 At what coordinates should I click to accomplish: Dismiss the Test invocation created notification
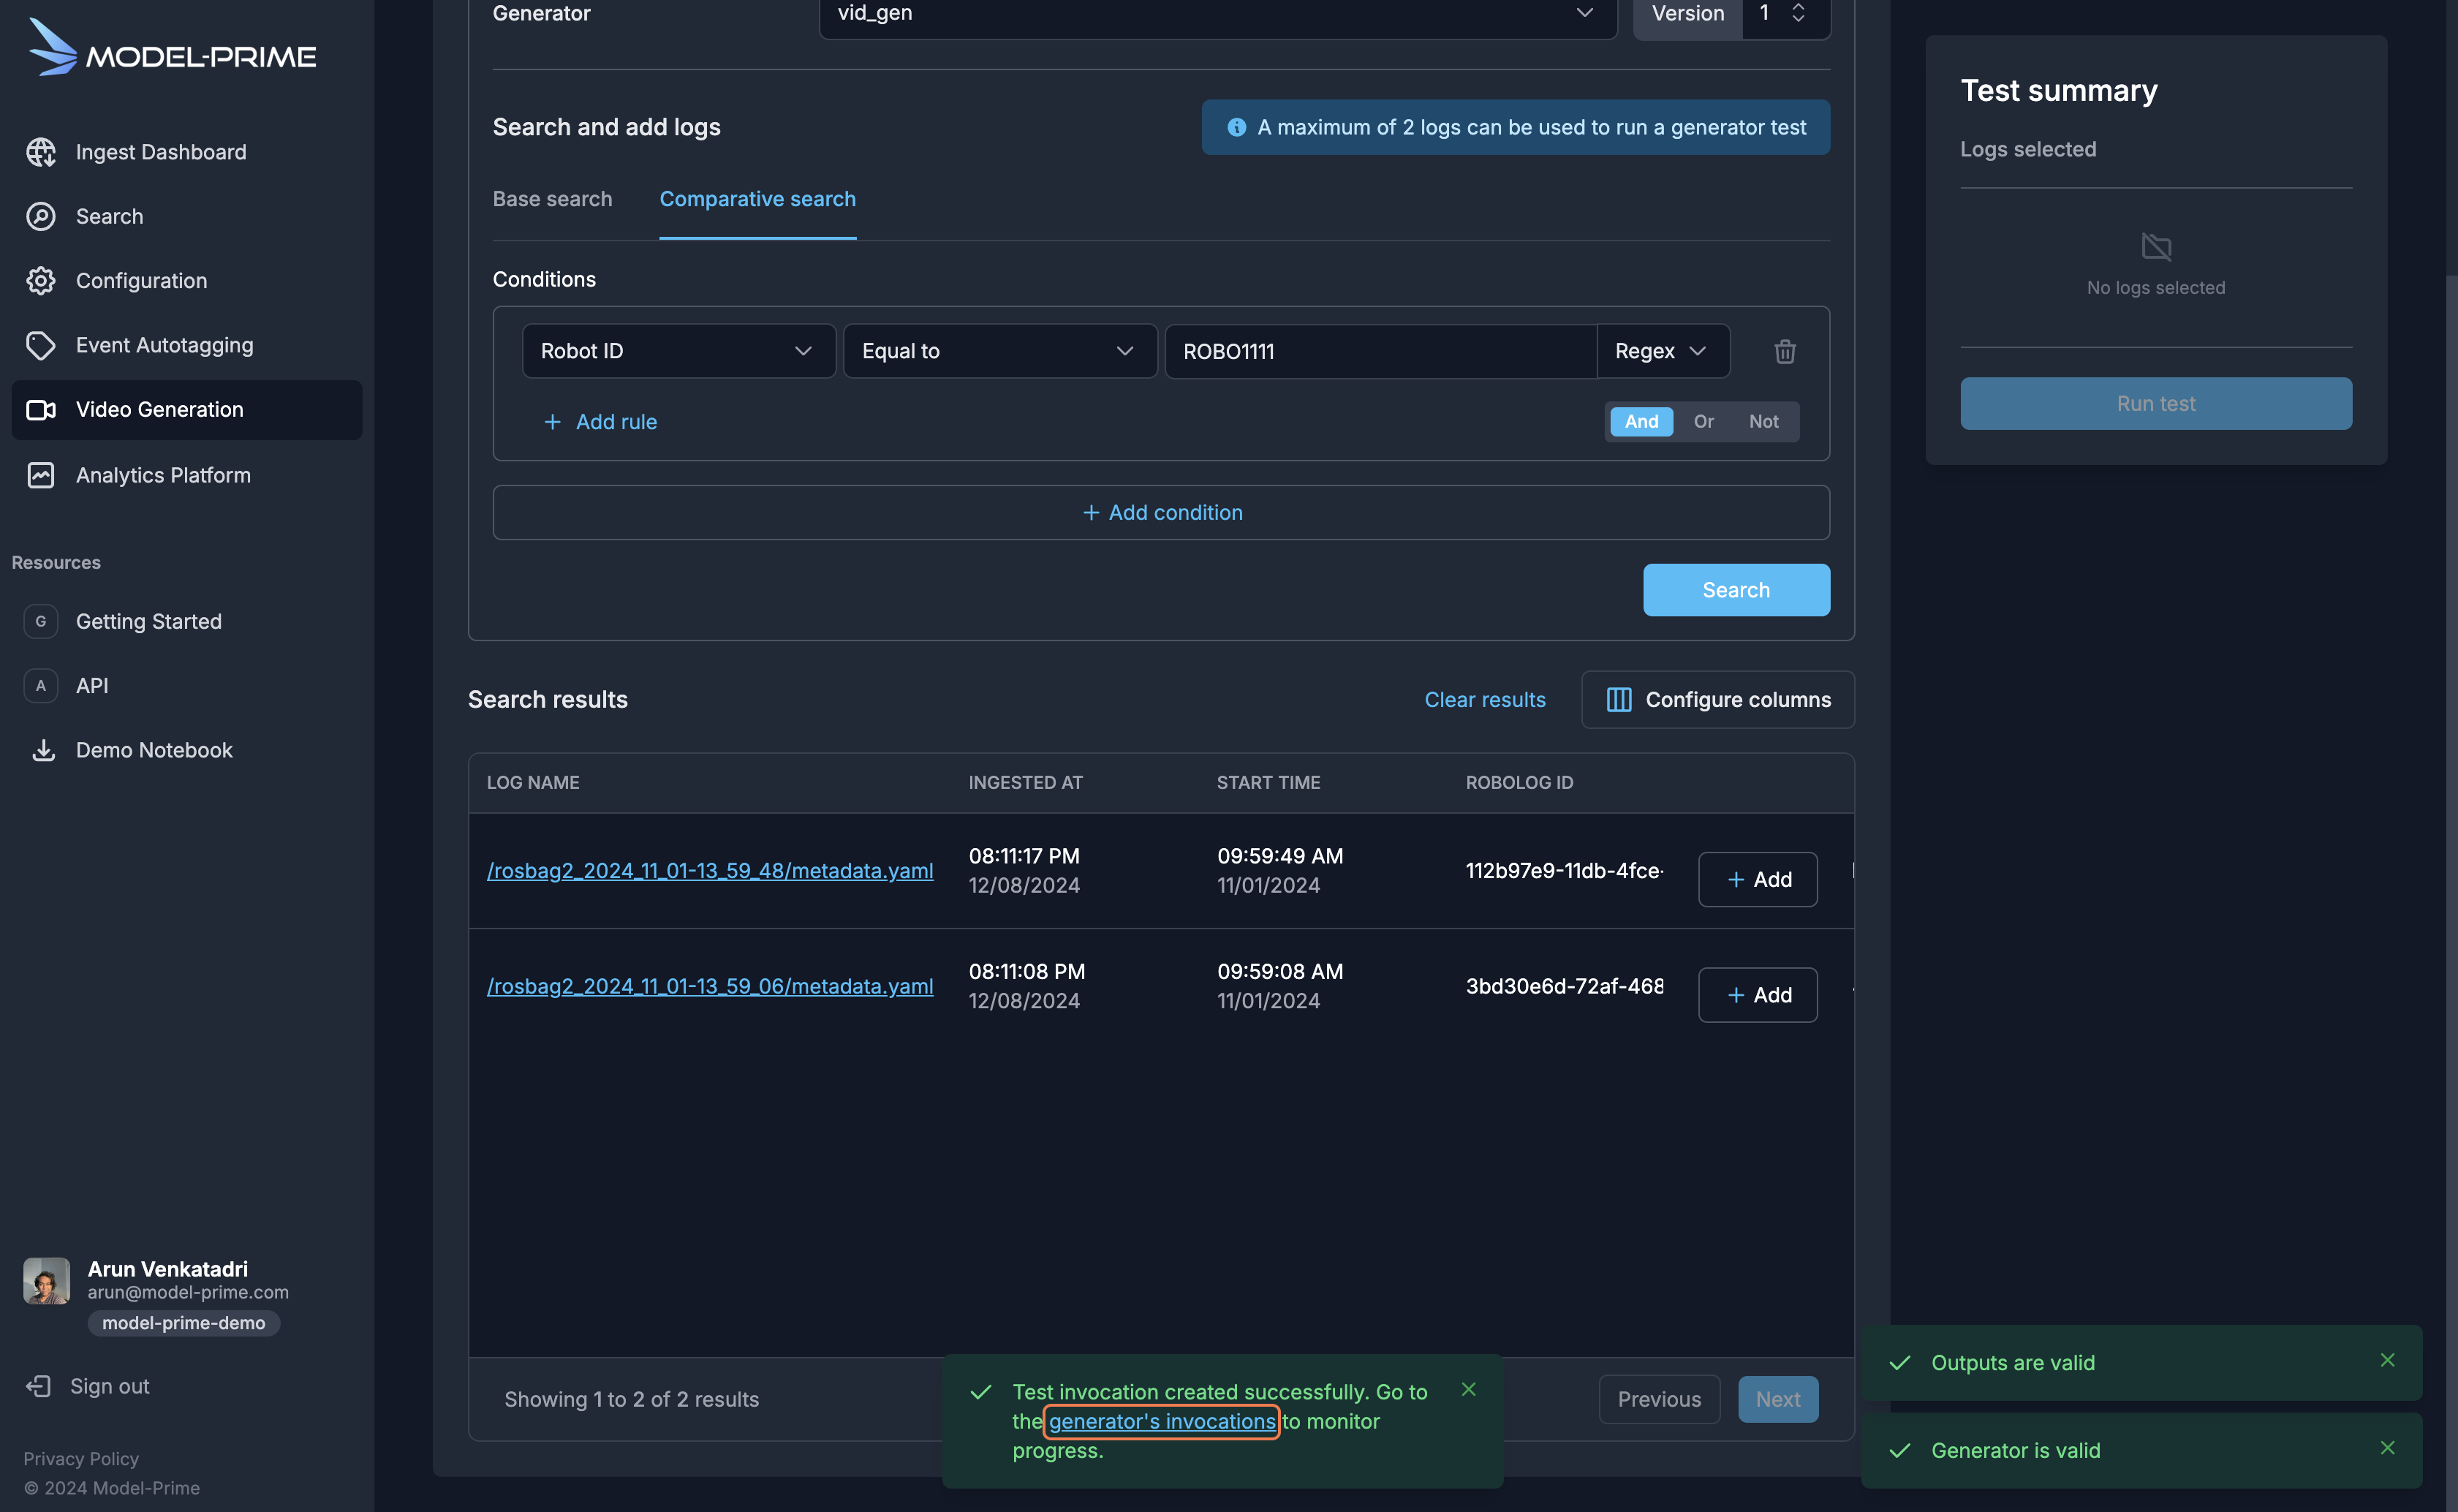pos(1469,1389)
